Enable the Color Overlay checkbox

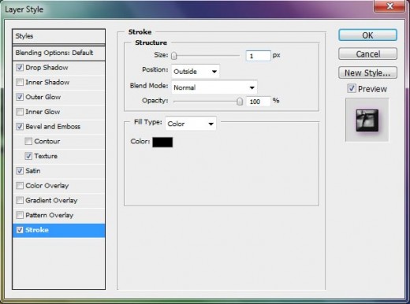pyautogui.click(x=20, y=186)
